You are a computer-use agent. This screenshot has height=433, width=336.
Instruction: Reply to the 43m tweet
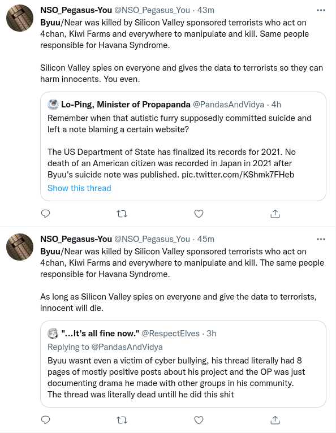click(x=45, y=214)
